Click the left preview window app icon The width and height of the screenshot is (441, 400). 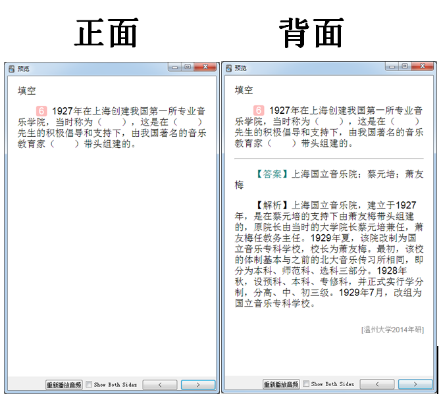coord(11,69)
